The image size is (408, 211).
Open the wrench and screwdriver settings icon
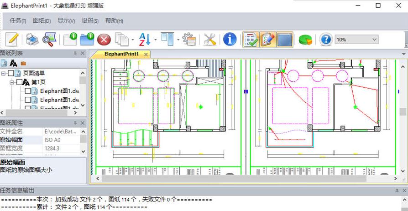pos(209,40)
